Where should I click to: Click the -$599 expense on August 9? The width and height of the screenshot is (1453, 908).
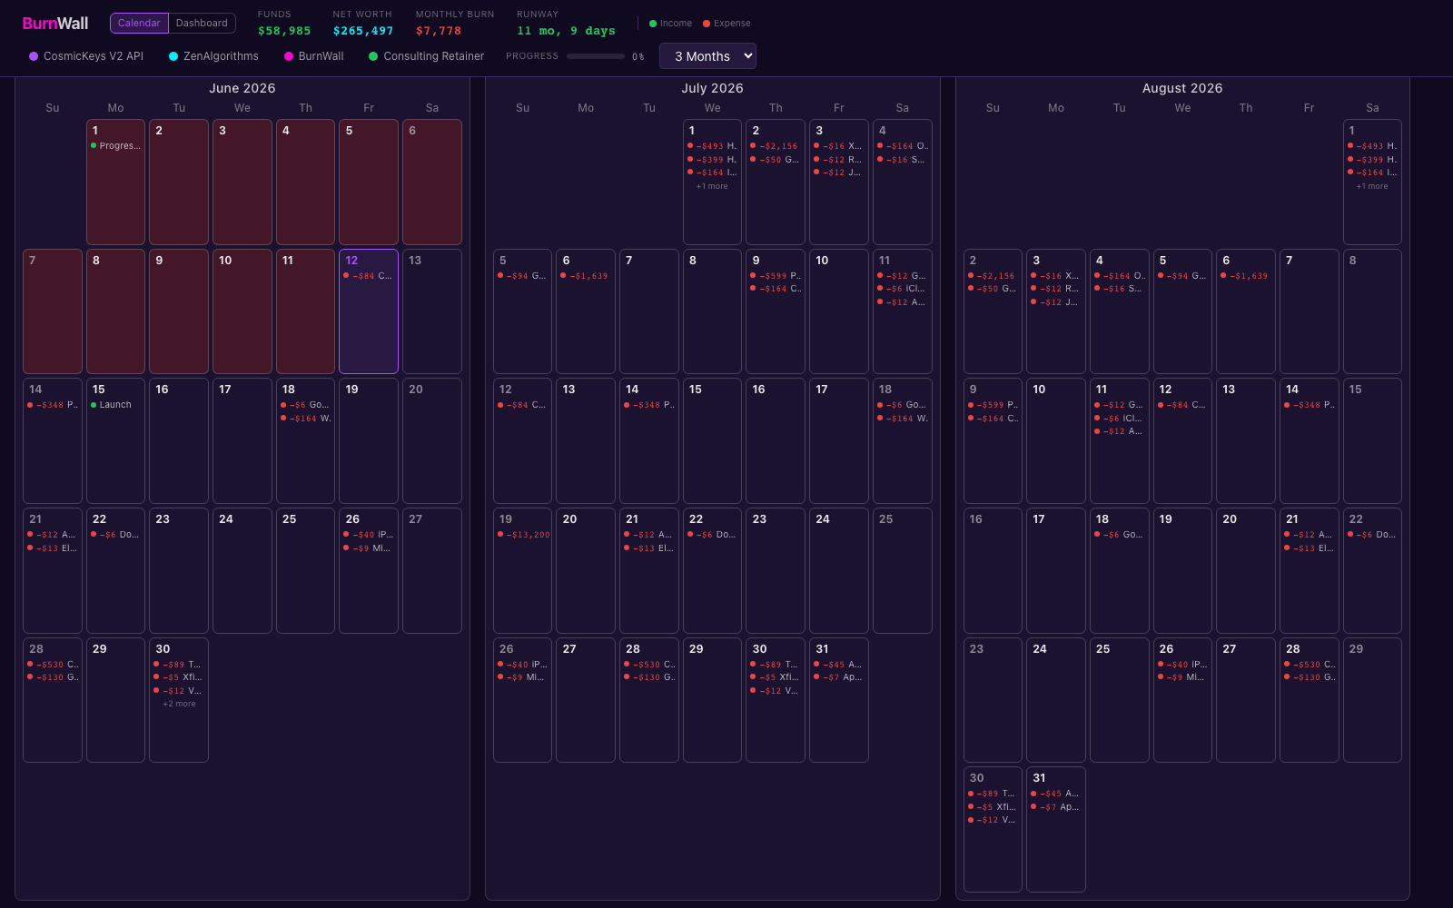(x=993, y=405)
